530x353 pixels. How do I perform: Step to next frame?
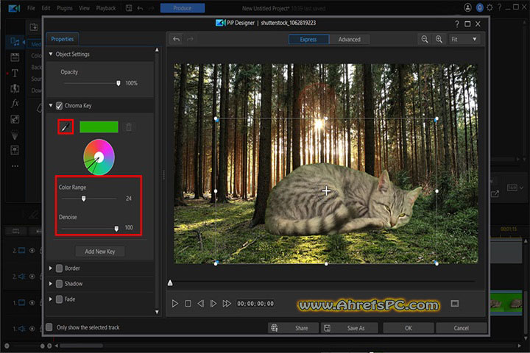(x=213, y=303)
